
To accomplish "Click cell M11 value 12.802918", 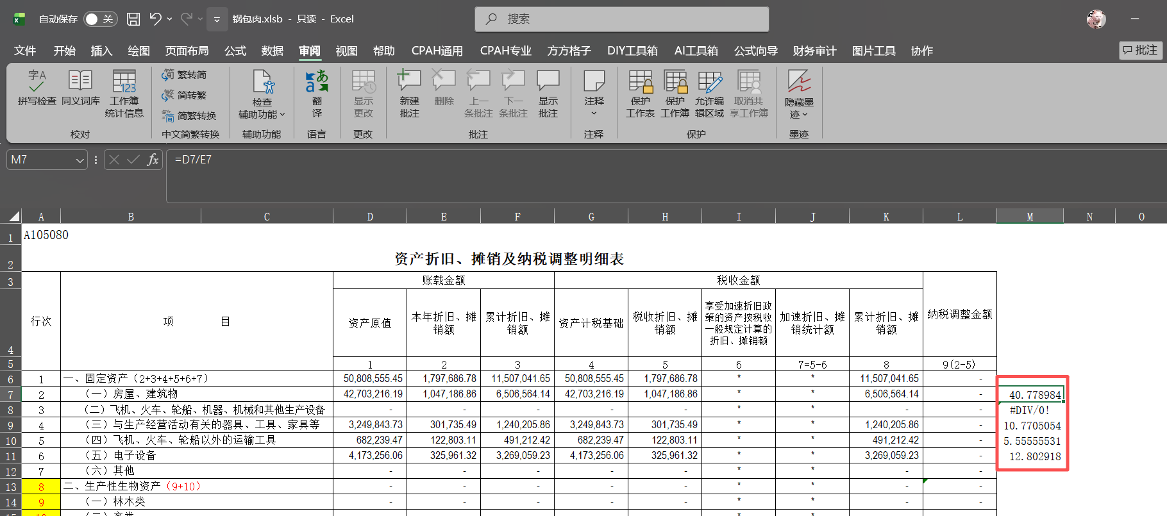I will click(x=1030, y=456).
